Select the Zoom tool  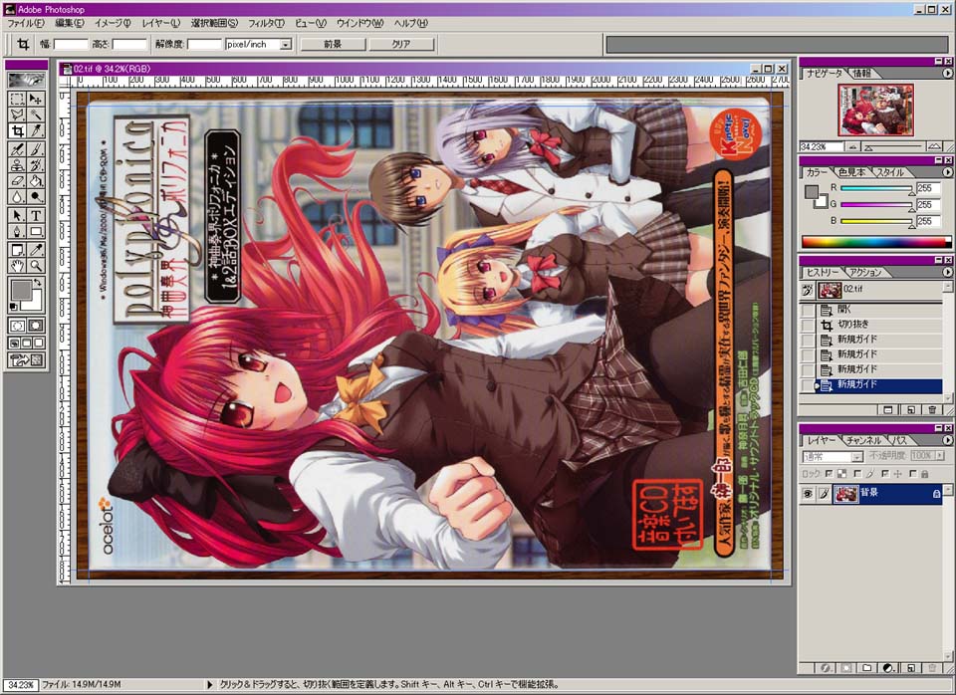tap(36, 266)
